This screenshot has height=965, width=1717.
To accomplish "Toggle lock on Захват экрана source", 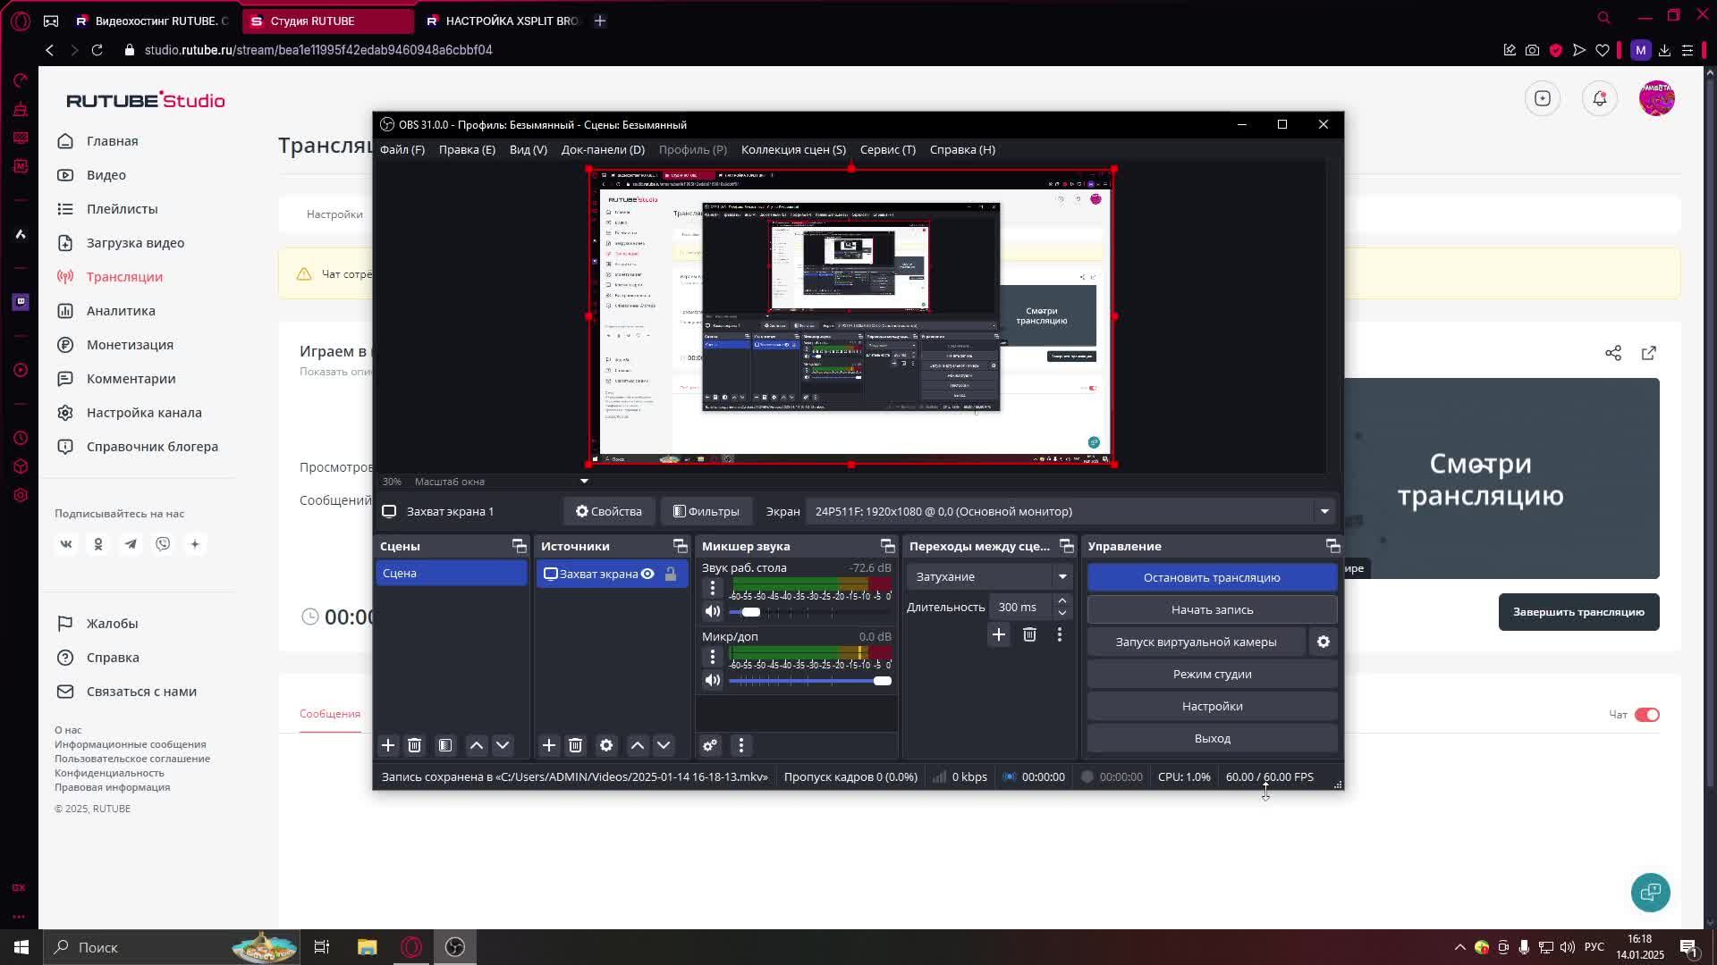I will 671,574.
